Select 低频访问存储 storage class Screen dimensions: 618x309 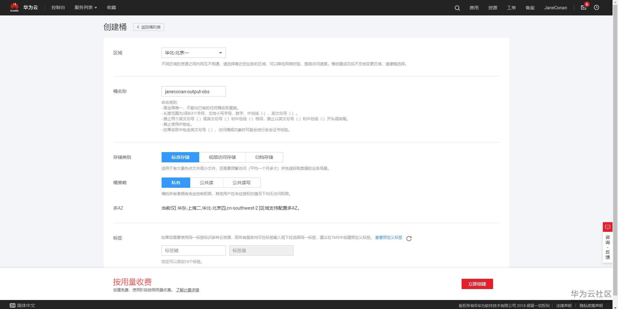222,157
